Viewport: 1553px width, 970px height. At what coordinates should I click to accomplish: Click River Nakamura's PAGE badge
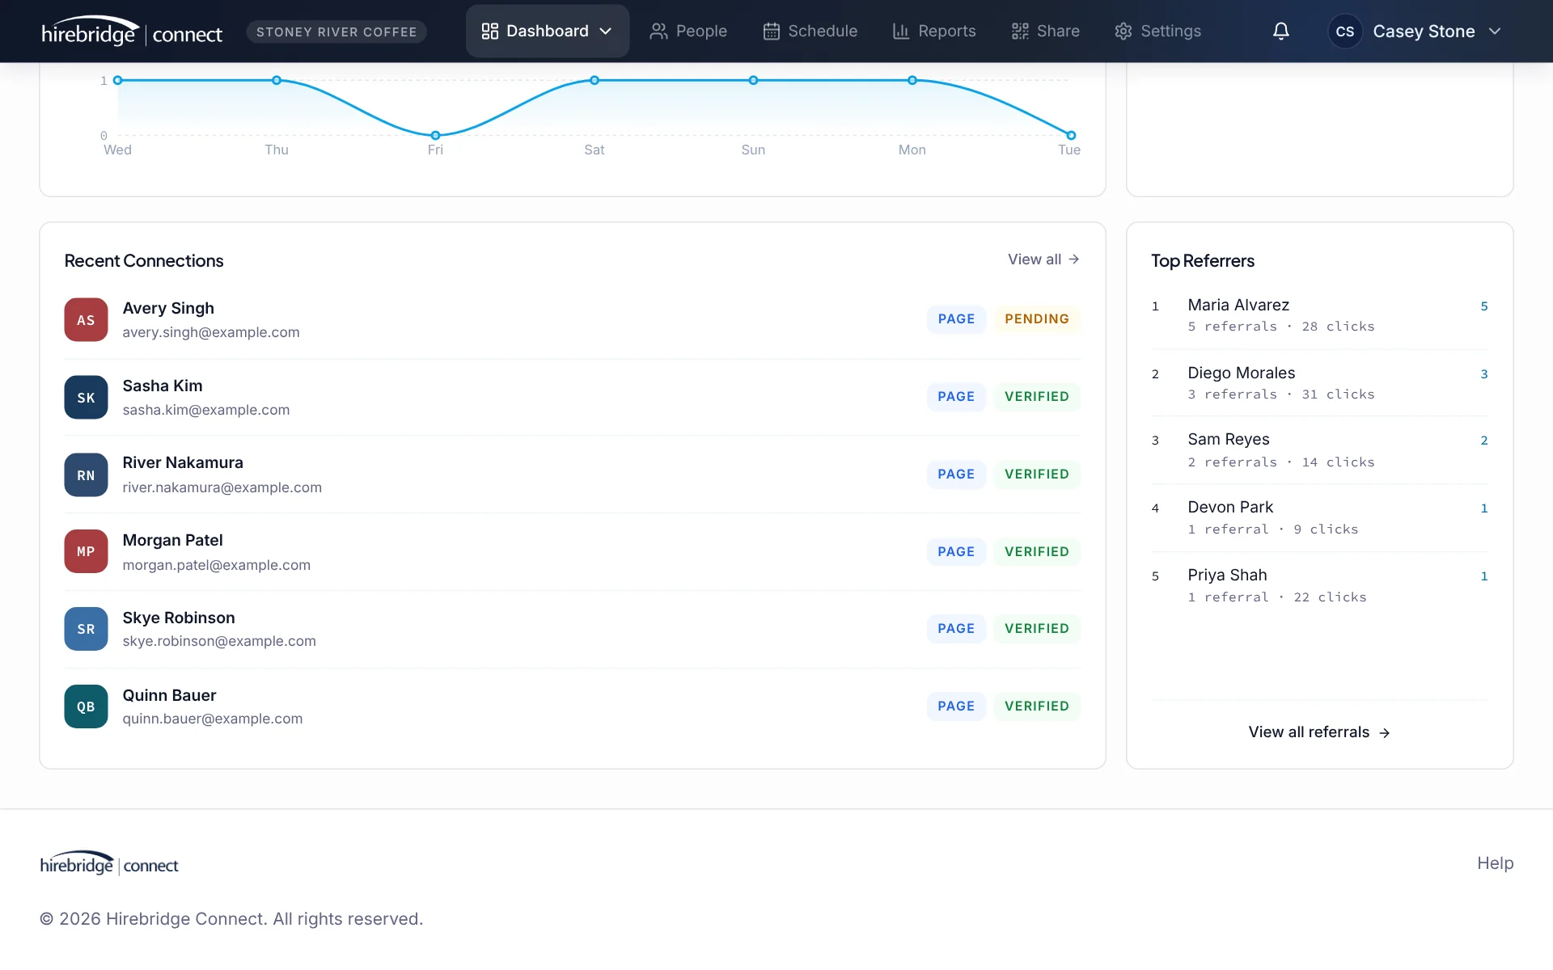click(956, 474)
